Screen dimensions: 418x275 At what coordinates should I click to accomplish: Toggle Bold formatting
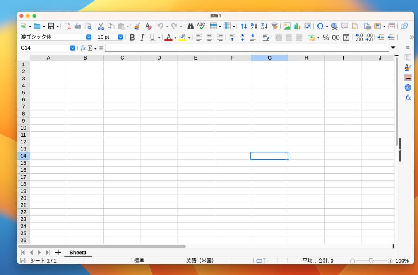[132, 38]
